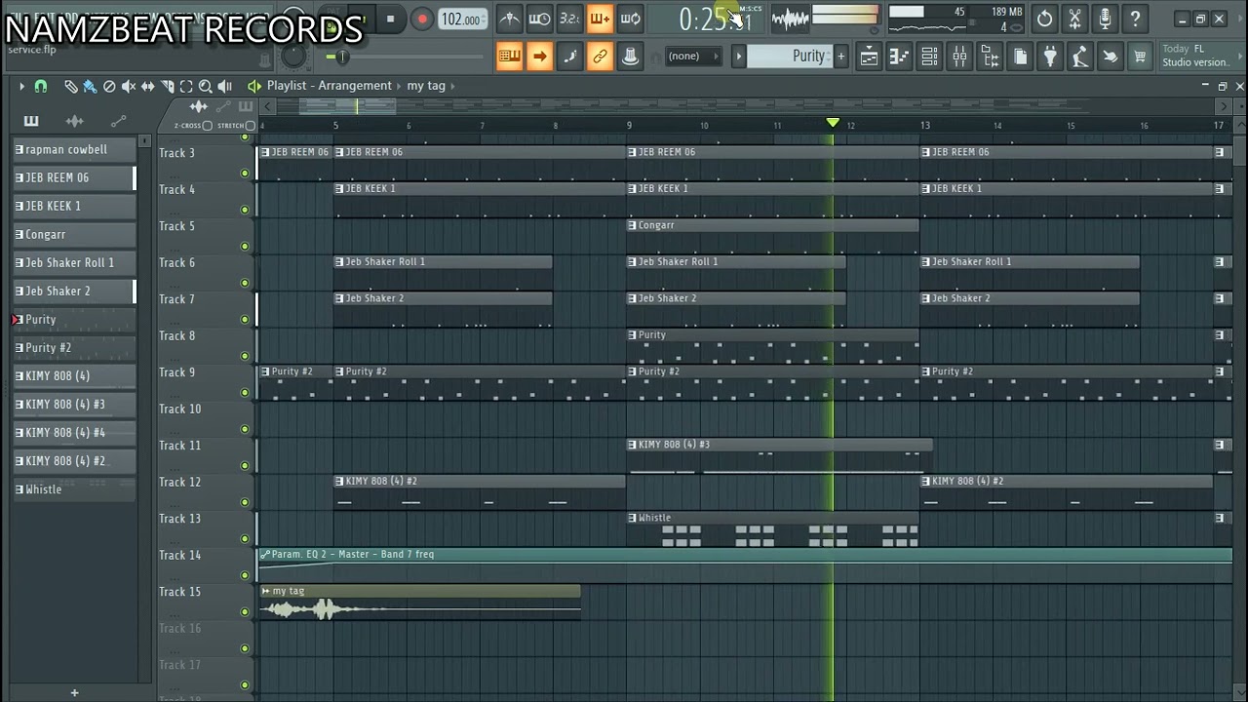Click the loop recording icon
Viewport: 1248px width, 702px height.
(x=630, y=19)
